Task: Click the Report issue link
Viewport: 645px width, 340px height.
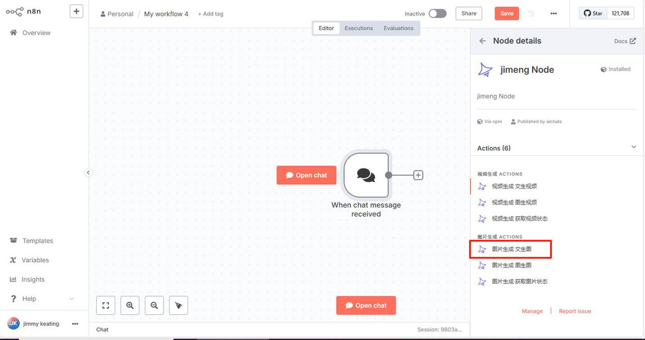Action: (575, 311)
